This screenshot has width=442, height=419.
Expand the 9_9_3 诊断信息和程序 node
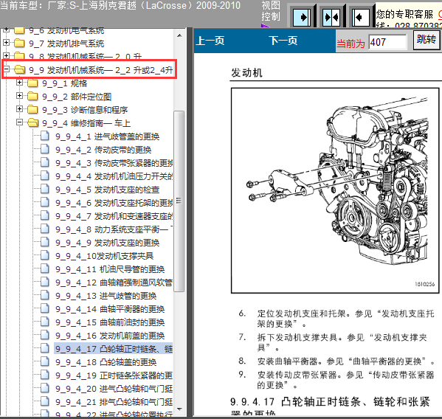point(19,108)
